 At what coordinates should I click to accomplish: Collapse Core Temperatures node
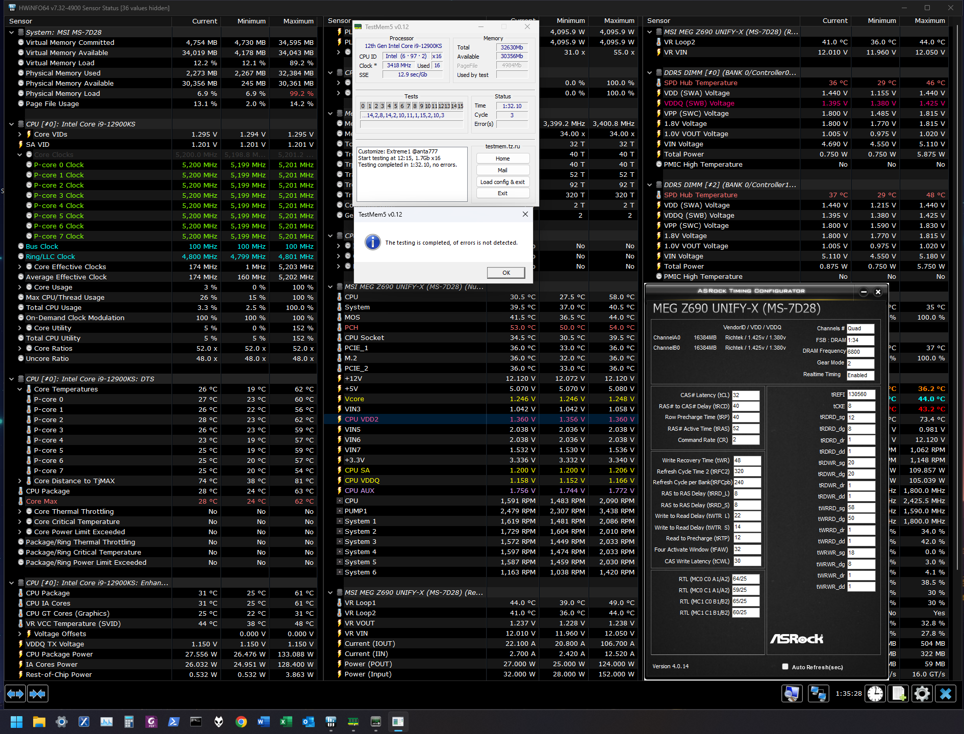tap(20, 389)
